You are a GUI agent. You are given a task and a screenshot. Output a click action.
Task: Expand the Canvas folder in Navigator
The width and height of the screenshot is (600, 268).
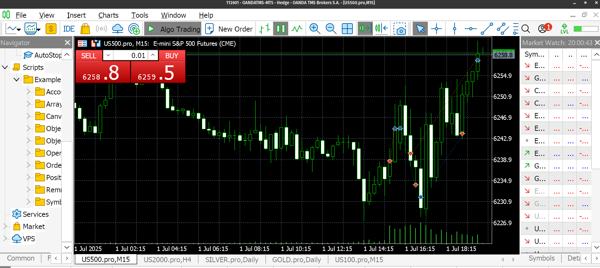coord(28,116)
